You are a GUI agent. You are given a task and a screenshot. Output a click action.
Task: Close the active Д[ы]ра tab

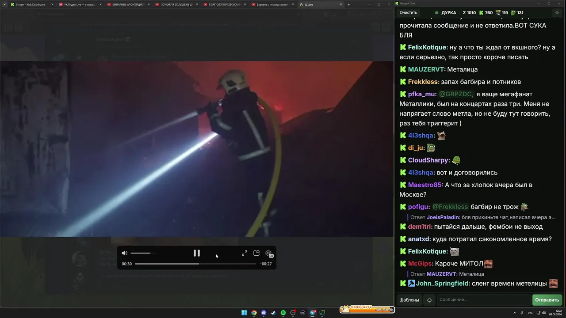341,4
